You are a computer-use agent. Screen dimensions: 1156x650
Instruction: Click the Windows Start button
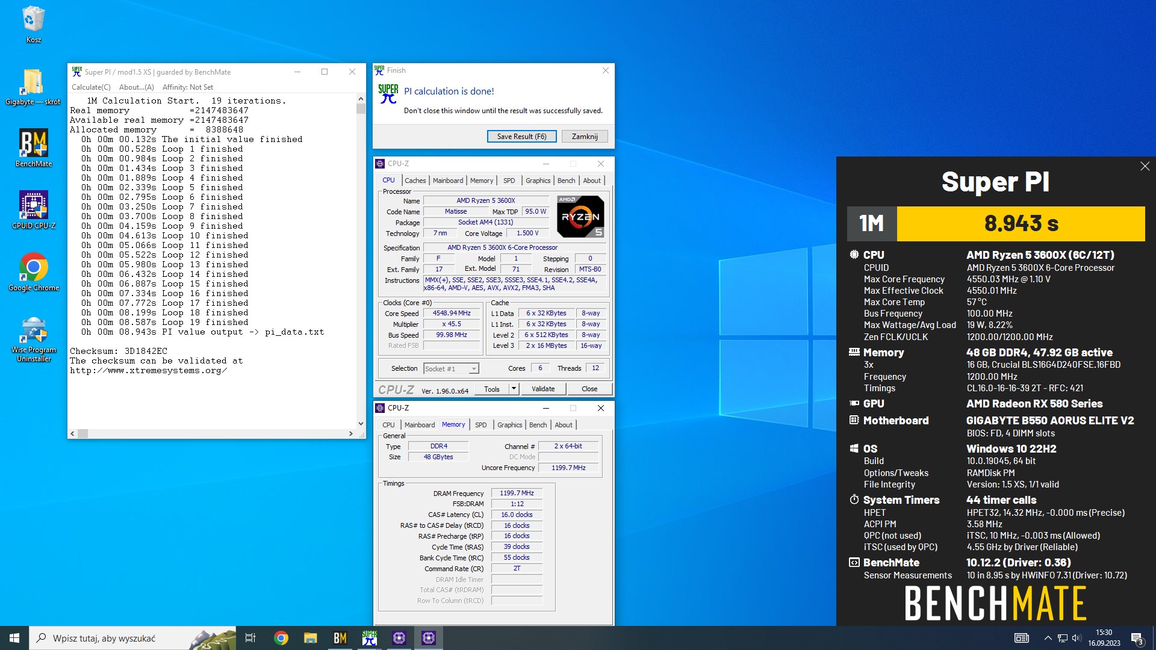click(14, 638)
